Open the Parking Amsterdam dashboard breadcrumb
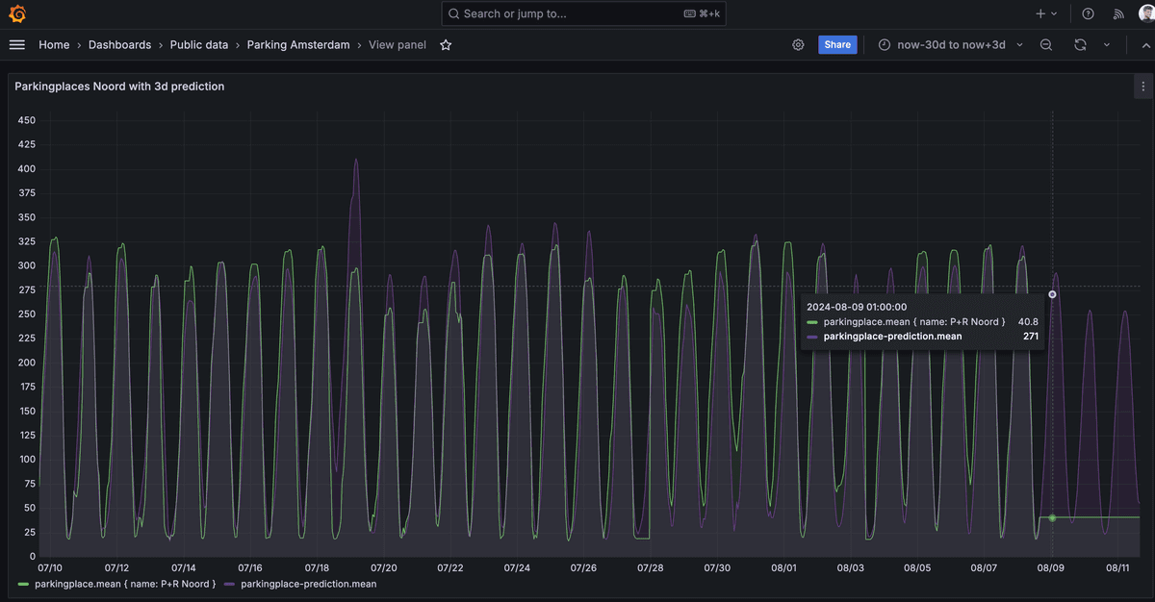Viewport: 1155px width, 602px height. (x=298, y=44)
